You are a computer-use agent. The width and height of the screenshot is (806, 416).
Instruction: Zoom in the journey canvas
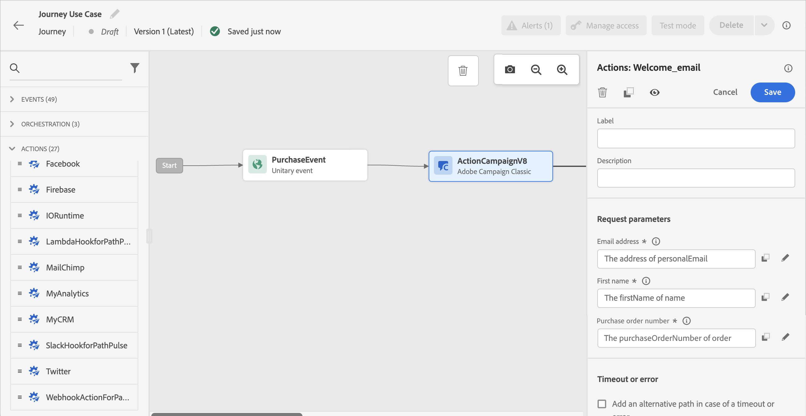[x=562, y=70]
